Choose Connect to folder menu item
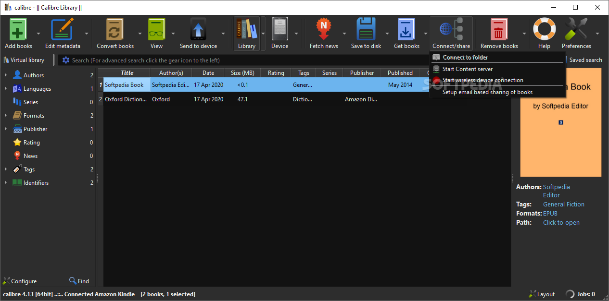Image resolution: width=609 pixels, height=301 pixels. tap(497, 57)
